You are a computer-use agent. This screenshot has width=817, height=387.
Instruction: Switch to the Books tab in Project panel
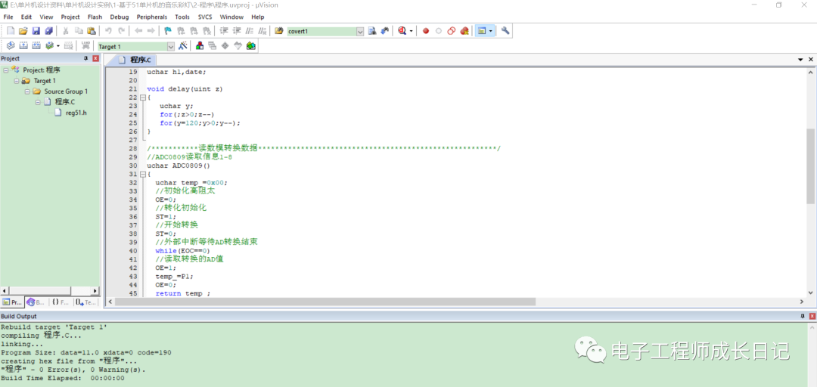point(36,302)
